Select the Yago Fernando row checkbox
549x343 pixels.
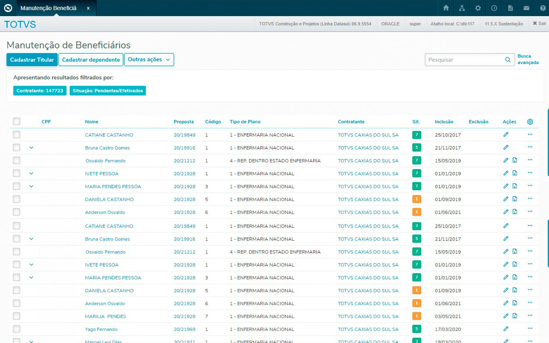pyautogui.click(x=17, y=329)
